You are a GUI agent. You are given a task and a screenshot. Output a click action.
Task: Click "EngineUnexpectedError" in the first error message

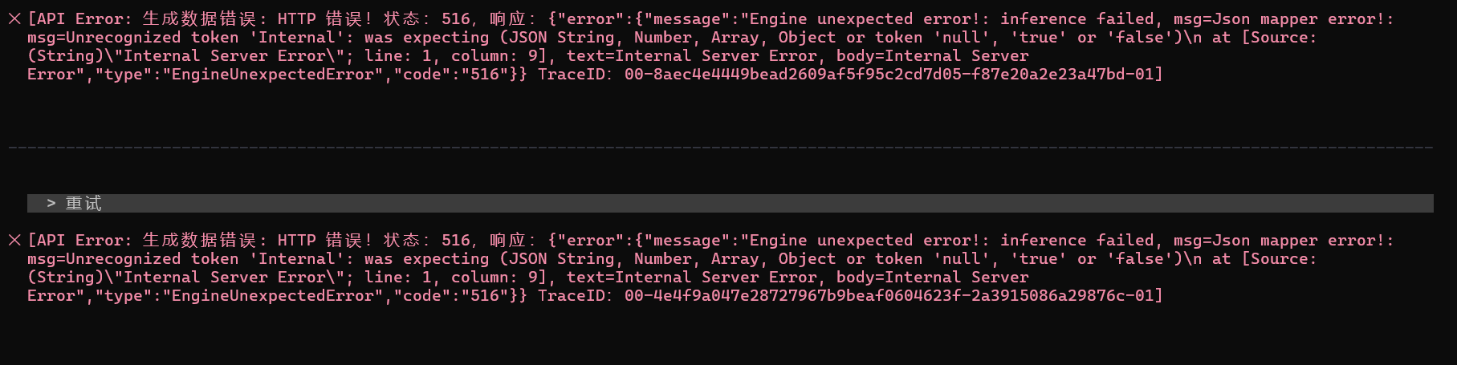pos(272,75)
